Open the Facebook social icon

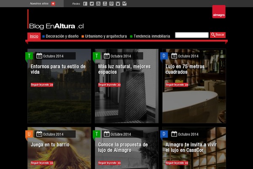(85, 4)
